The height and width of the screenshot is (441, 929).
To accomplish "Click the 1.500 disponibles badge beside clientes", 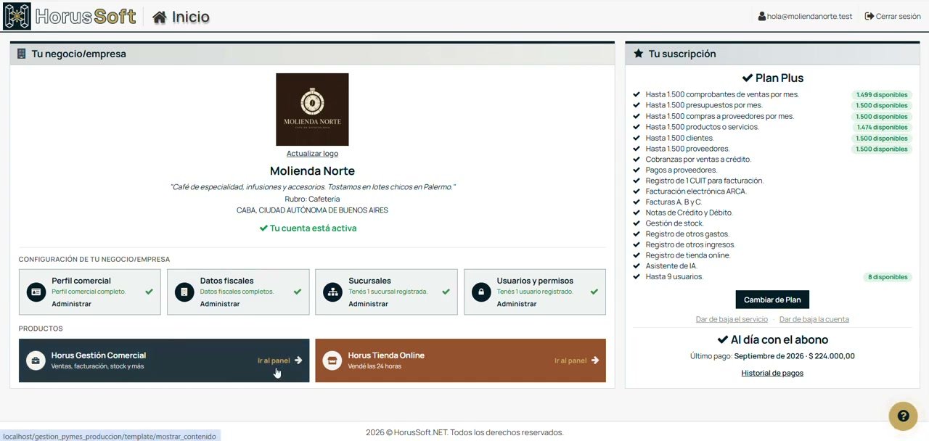I will (x=882, y=138).
